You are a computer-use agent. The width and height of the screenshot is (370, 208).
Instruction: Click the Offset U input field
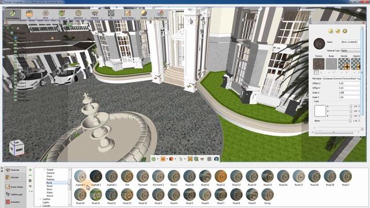click(x=349, y=83)
